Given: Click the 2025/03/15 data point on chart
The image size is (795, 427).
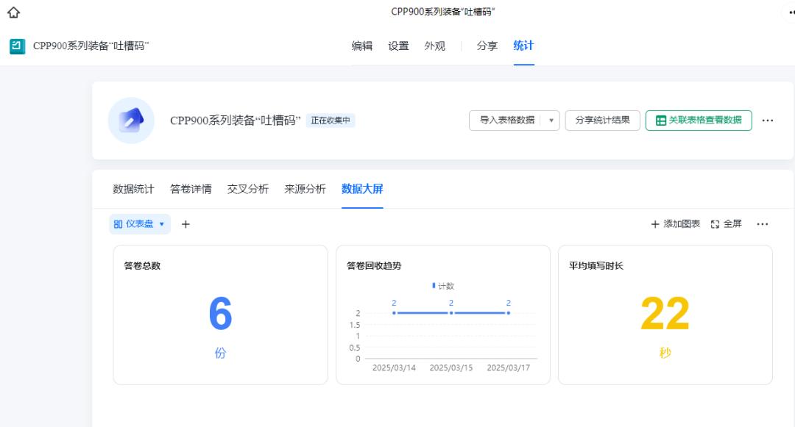Looking at the screenshot, I should coord(451,313).
